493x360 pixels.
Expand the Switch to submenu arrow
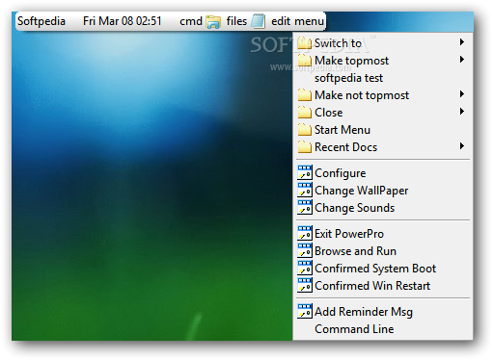point(462,42)
